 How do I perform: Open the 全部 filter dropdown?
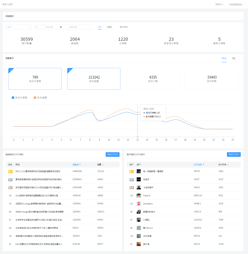click(18, 27)
